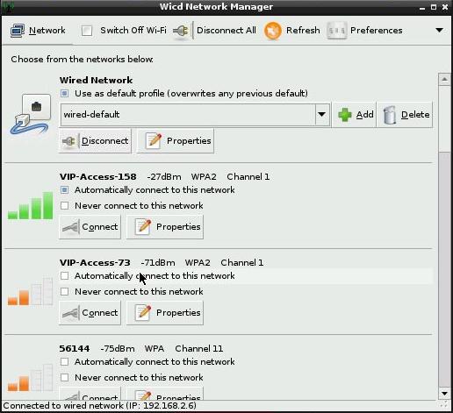Image resolution: width=453 pixels, height=413 pixels.
Task: Connect to the VIP-Access-158 network
Action: pyautogui.click(x=90, y=227)
